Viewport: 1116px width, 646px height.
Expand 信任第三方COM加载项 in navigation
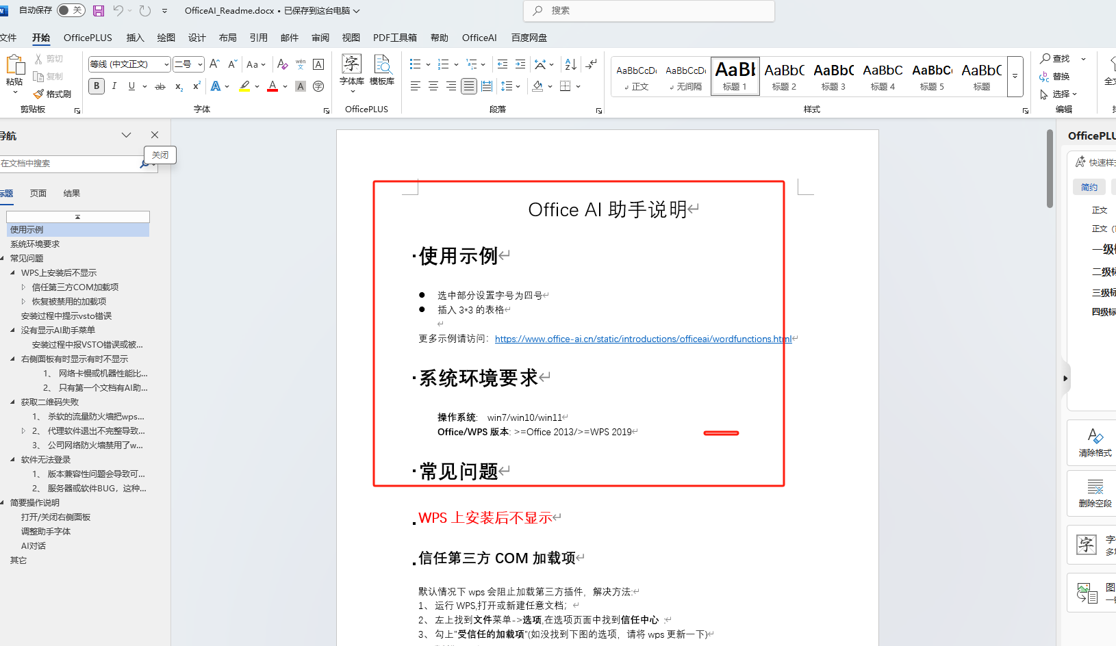pyautogui.click(x=23, y=287)
